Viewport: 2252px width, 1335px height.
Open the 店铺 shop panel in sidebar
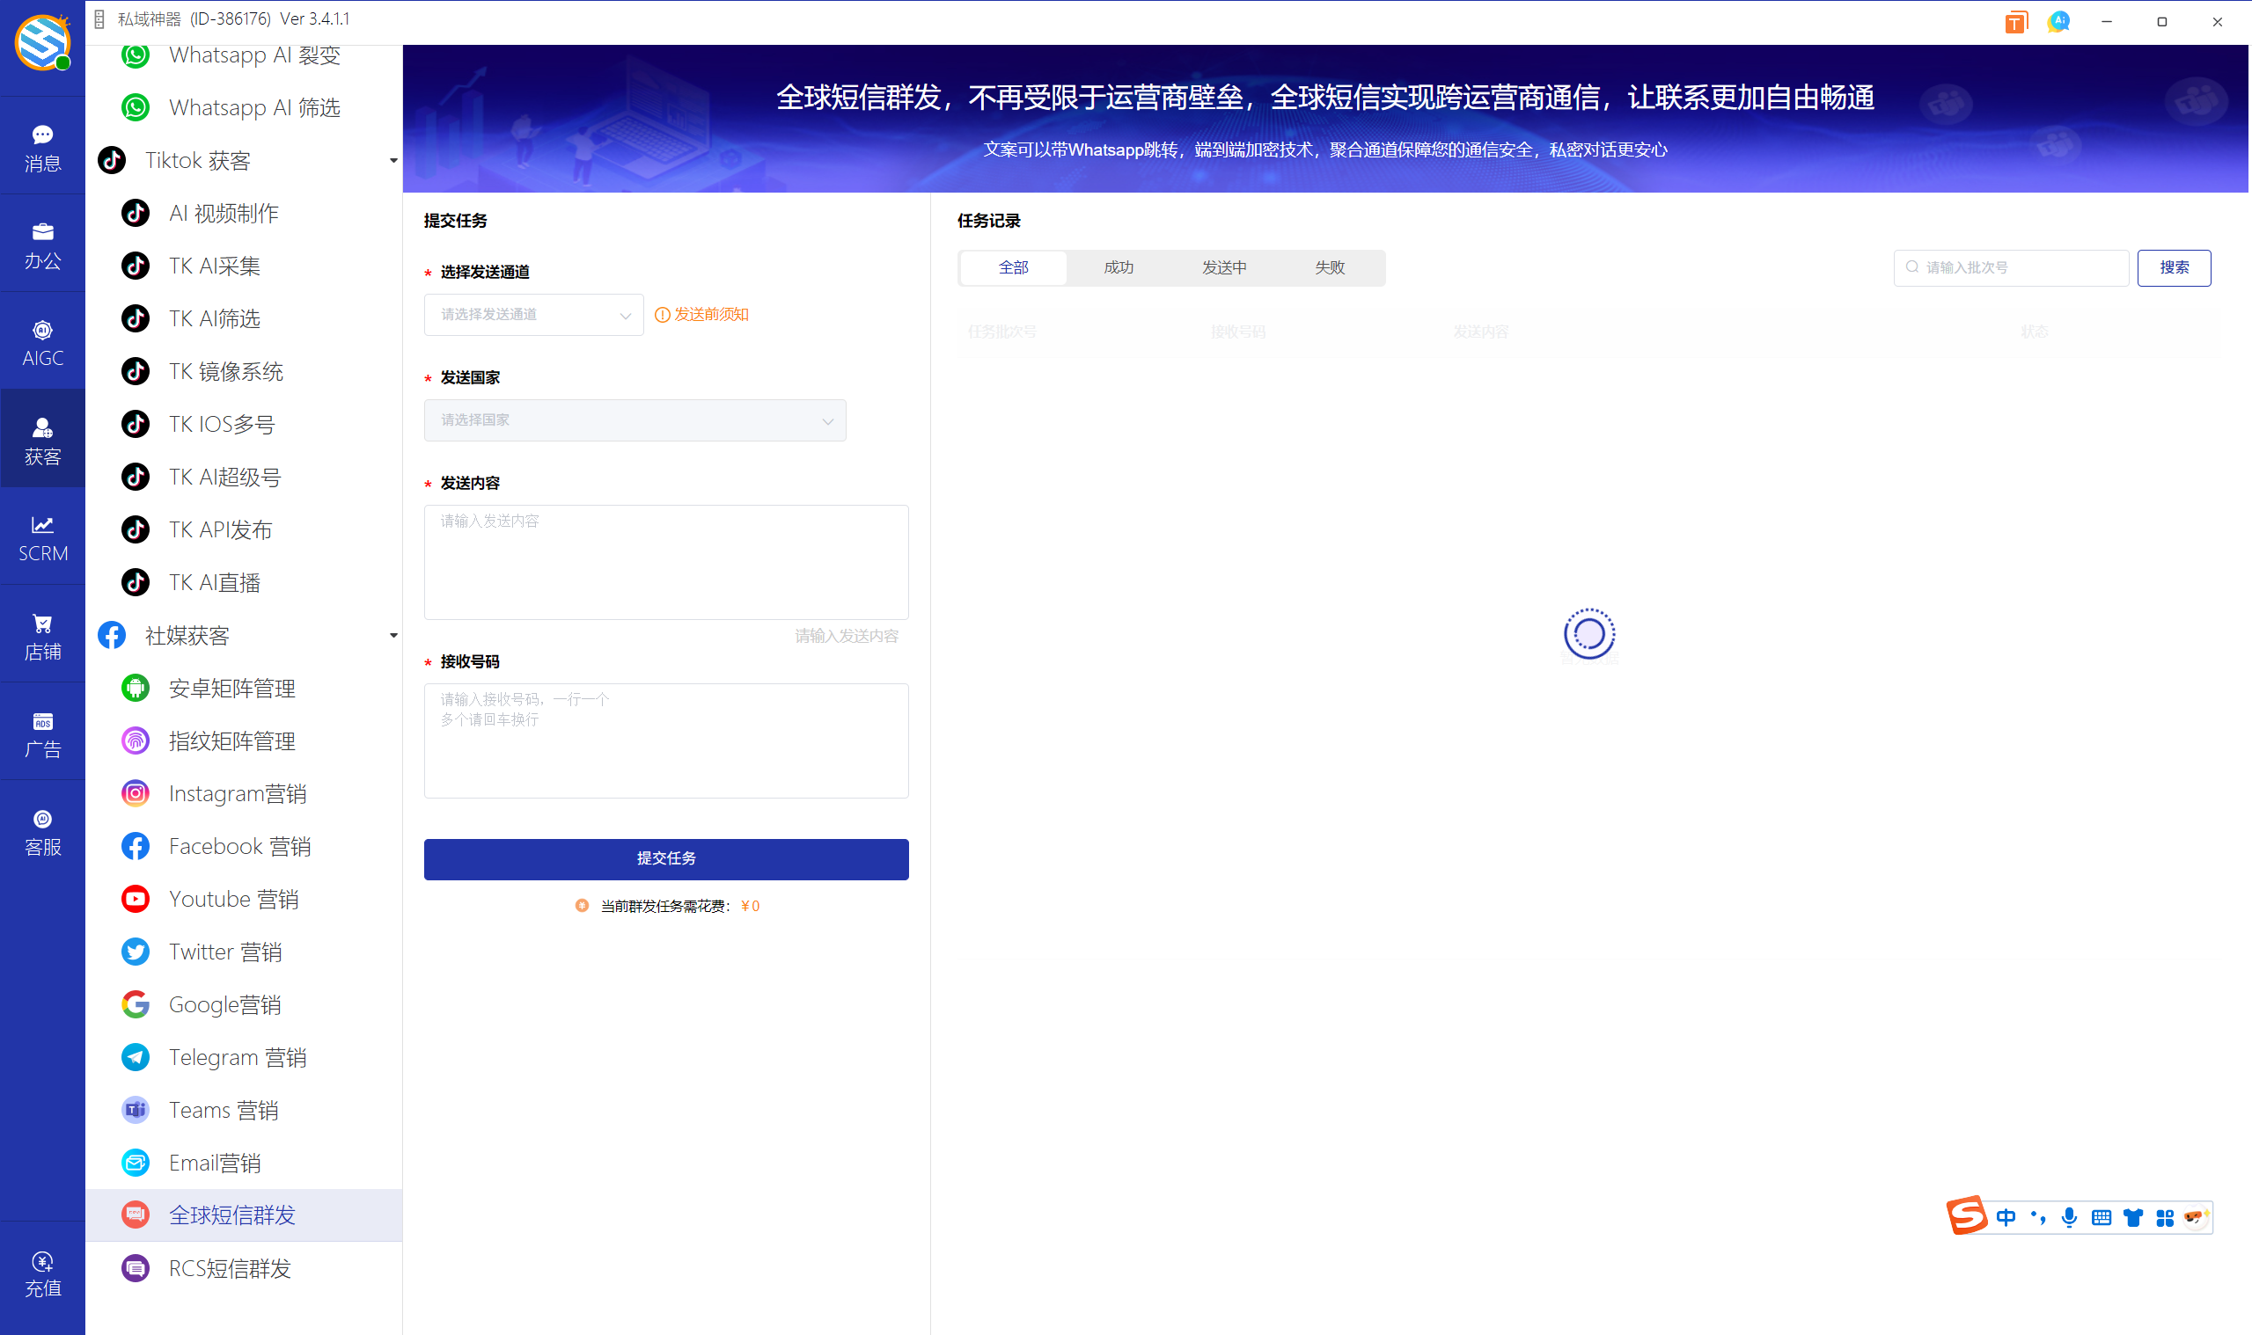(x=42, y=634)
